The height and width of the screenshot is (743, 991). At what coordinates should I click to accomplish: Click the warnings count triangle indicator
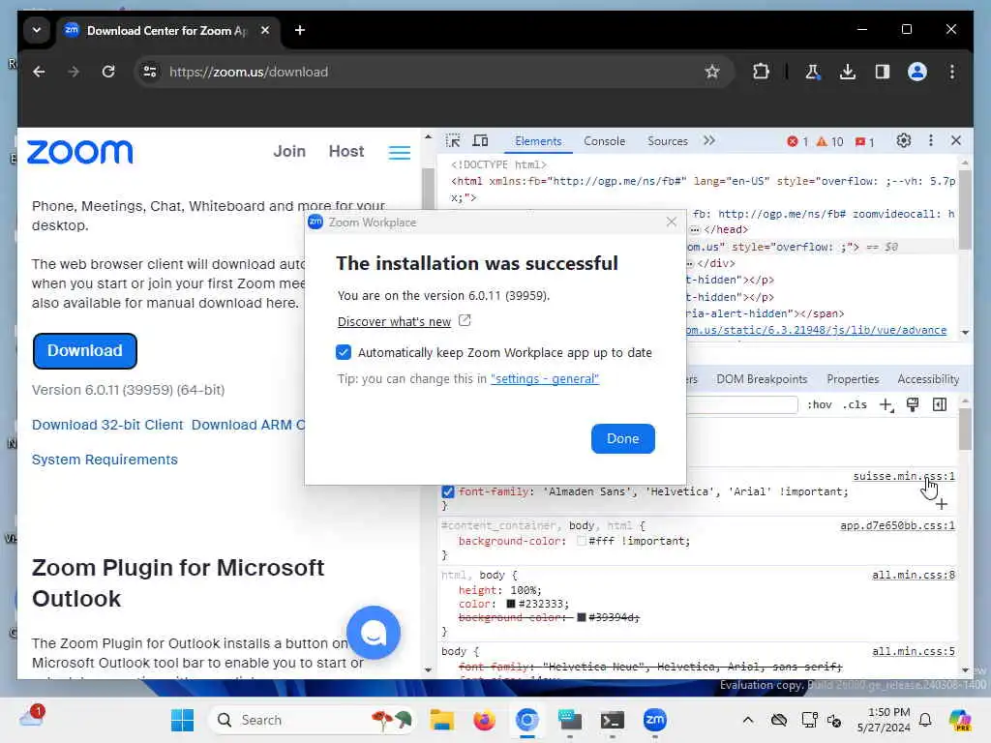(829, 141)
